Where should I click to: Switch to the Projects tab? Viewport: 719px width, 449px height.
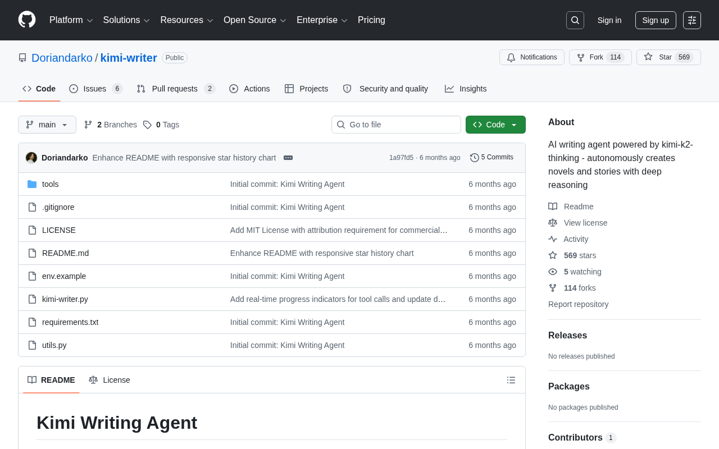(306, 89)
